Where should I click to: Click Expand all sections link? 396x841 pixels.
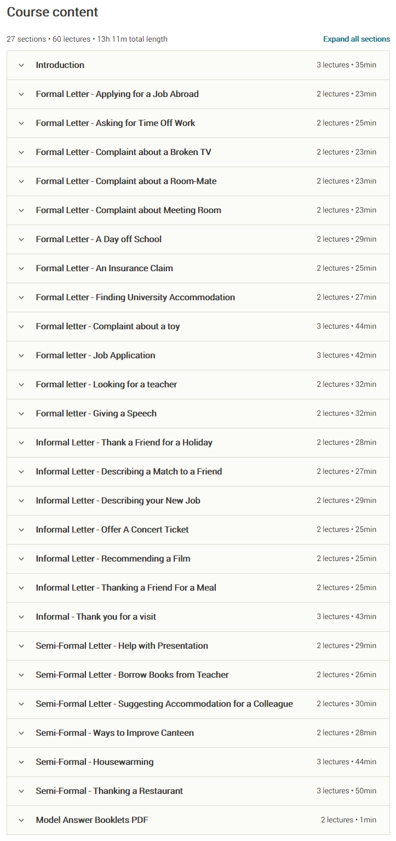356,39
